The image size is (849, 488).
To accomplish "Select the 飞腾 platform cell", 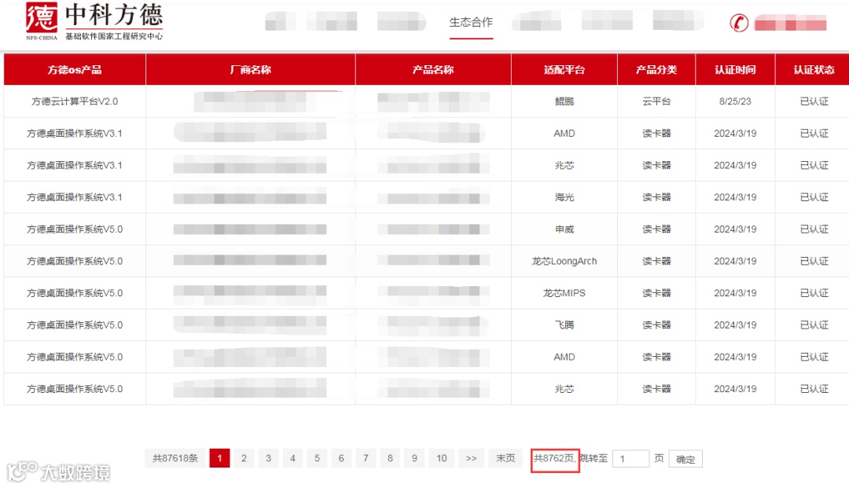I will tap(564, 325).
